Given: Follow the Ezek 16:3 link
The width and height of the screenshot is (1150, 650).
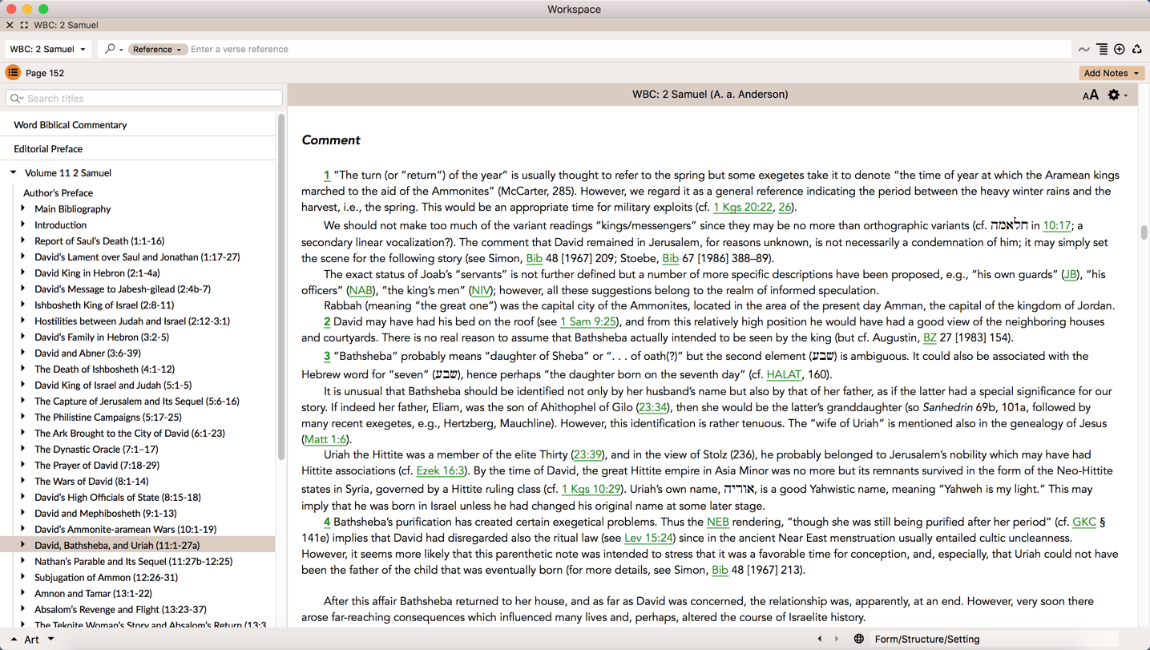Looking at the screenshot, I should [x=441, y=471].
